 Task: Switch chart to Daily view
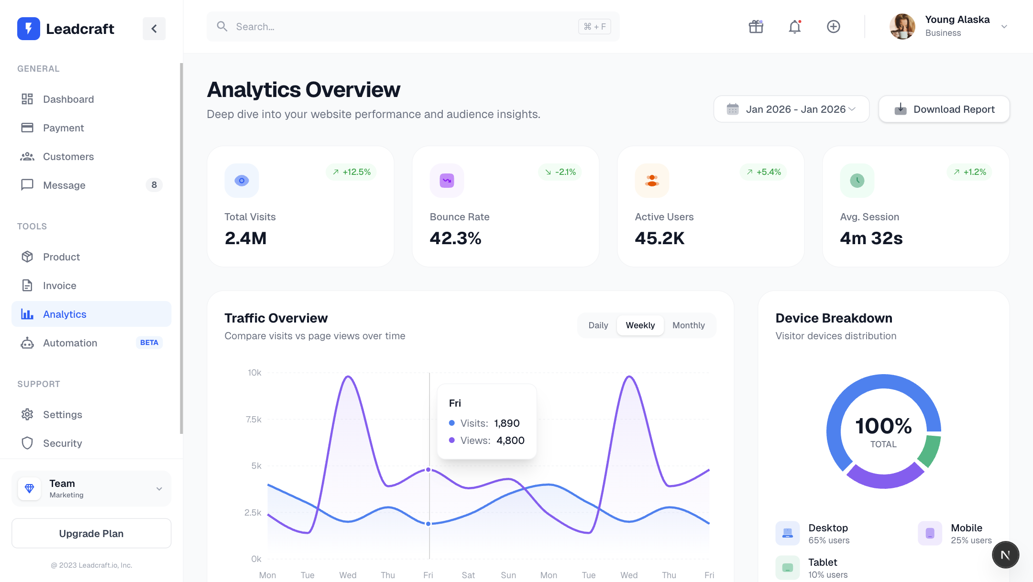pyautogui.click(x=598, y=325)
